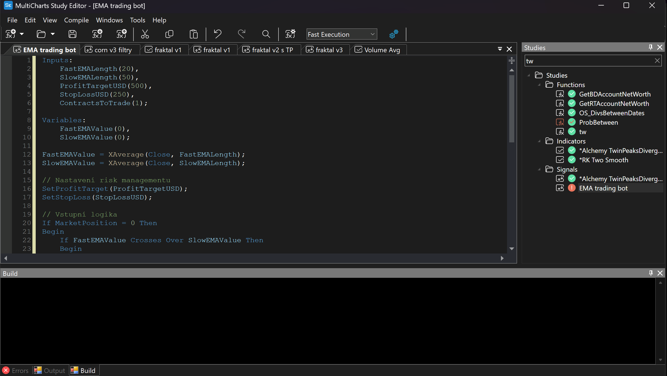Viewport: 667px width, 376px height.
Task: Open the View menu
Action: point(50,20)
